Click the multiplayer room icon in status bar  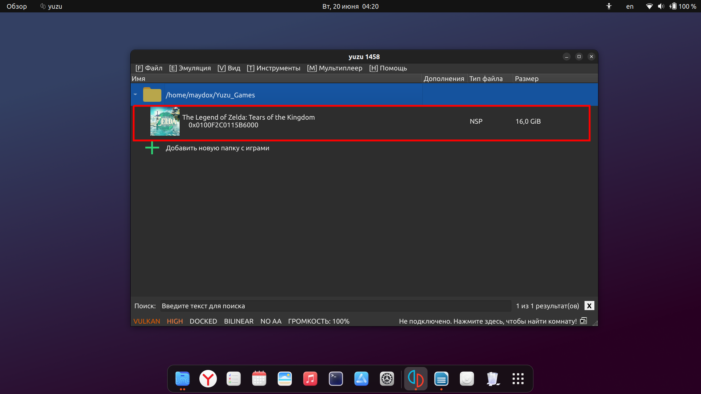click(x=583, y=321)
